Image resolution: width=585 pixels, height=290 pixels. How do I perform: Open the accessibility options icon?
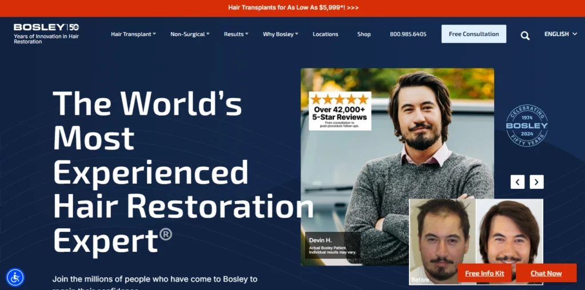click(15, 277)
